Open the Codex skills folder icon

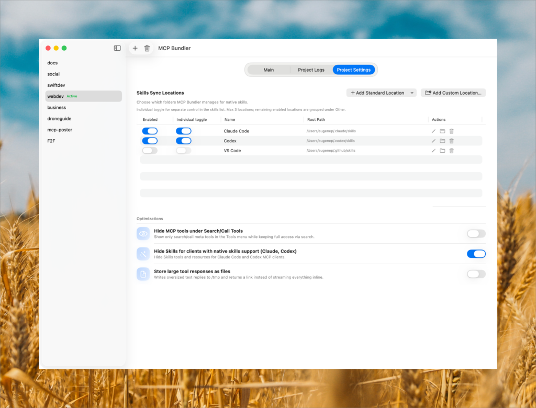pos(442,141)
